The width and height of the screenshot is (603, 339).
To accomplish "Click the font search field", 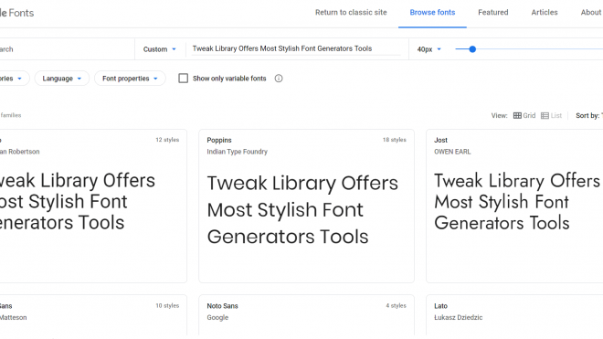I will click(67, 49).
